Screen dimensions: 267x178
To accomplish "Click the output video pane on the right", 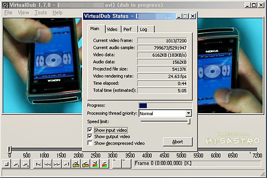I will point(230,66).
